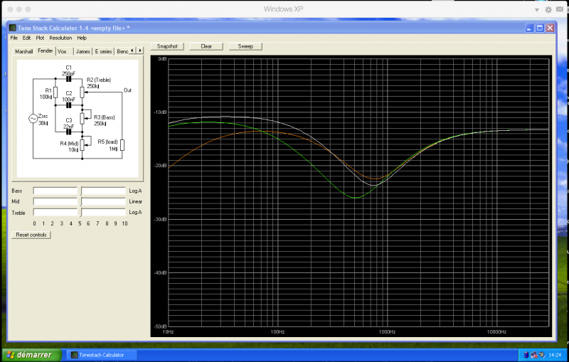Click the VM settings gear icon

coord(548,9)
